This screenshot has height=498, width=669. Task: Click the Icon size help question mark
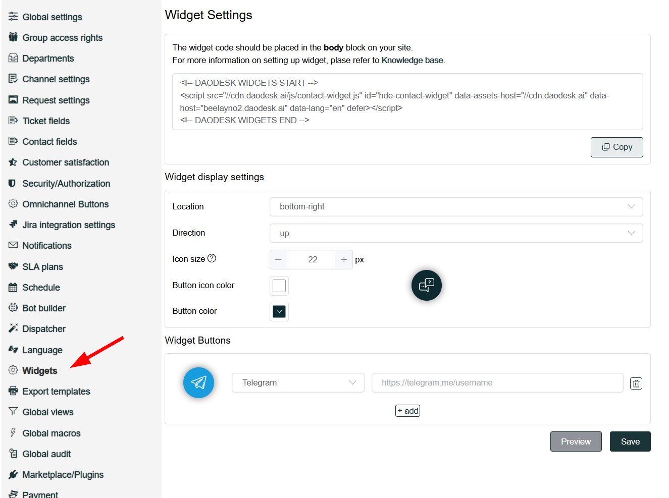212,258
